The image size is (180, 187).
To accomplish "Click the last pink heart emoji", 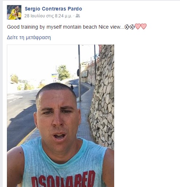I will [144, 26].
